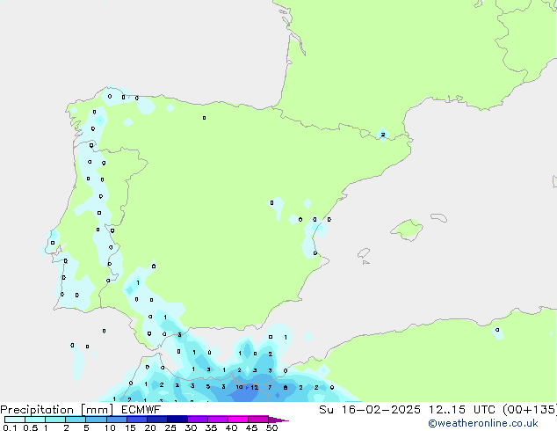Click the 0.5–1 mm legend color swatch

point(35,420)
